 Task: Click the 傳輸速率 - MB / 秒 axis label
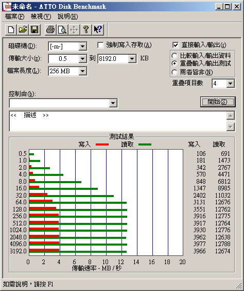pos(97,268)
